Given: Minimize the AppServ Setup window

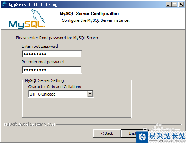Looking at the screenshot, I should (168, 4).
